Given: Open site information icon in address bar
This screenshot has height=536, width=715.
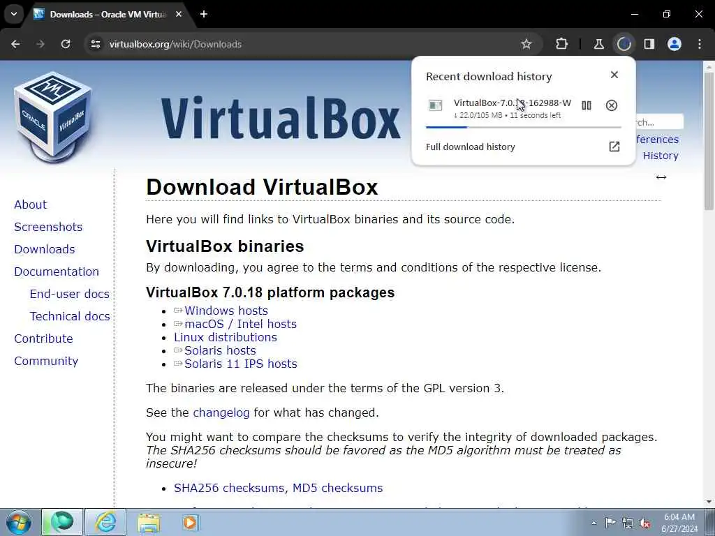Looking at the screenshot, I should 95,44.
